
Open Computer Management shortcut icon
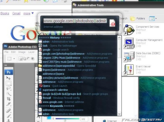pos(129,43)
